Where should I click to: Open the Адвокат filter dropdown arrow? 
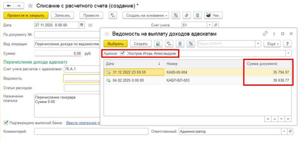tap(289, 53)
